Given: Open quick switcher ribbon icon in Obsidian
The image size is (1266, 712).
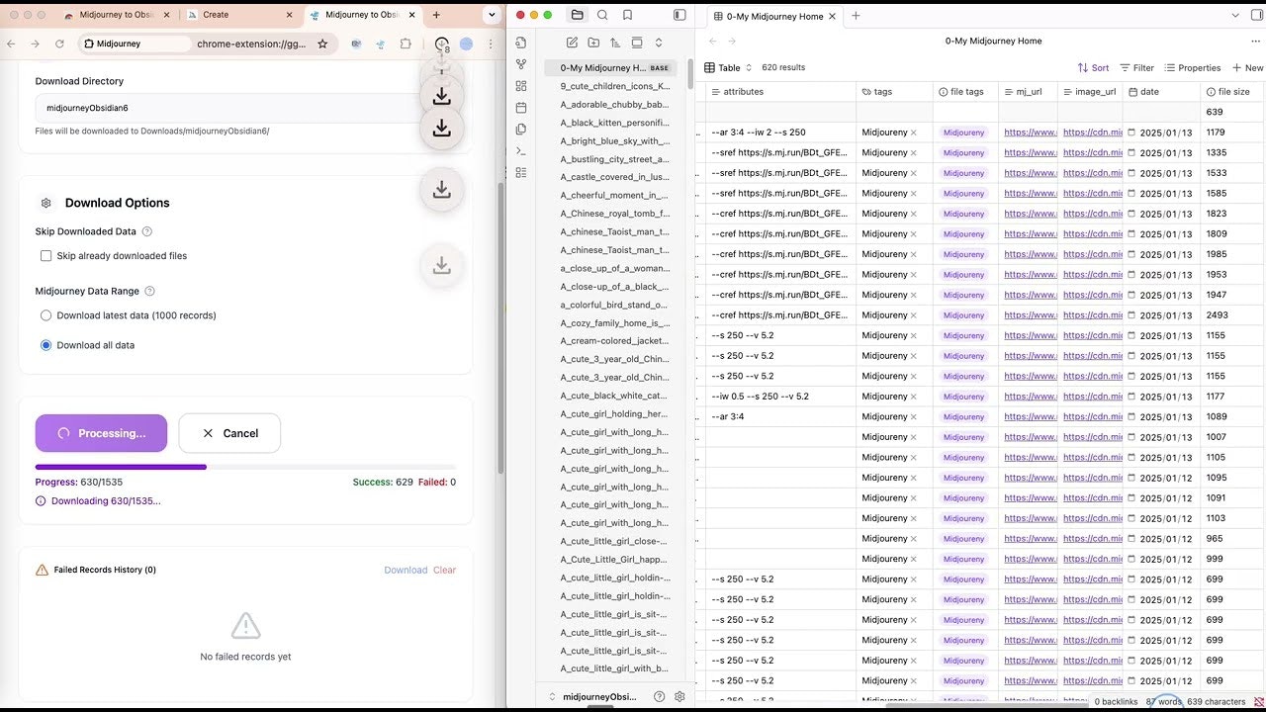Looking at the screenshot, I should pos(521,43).
